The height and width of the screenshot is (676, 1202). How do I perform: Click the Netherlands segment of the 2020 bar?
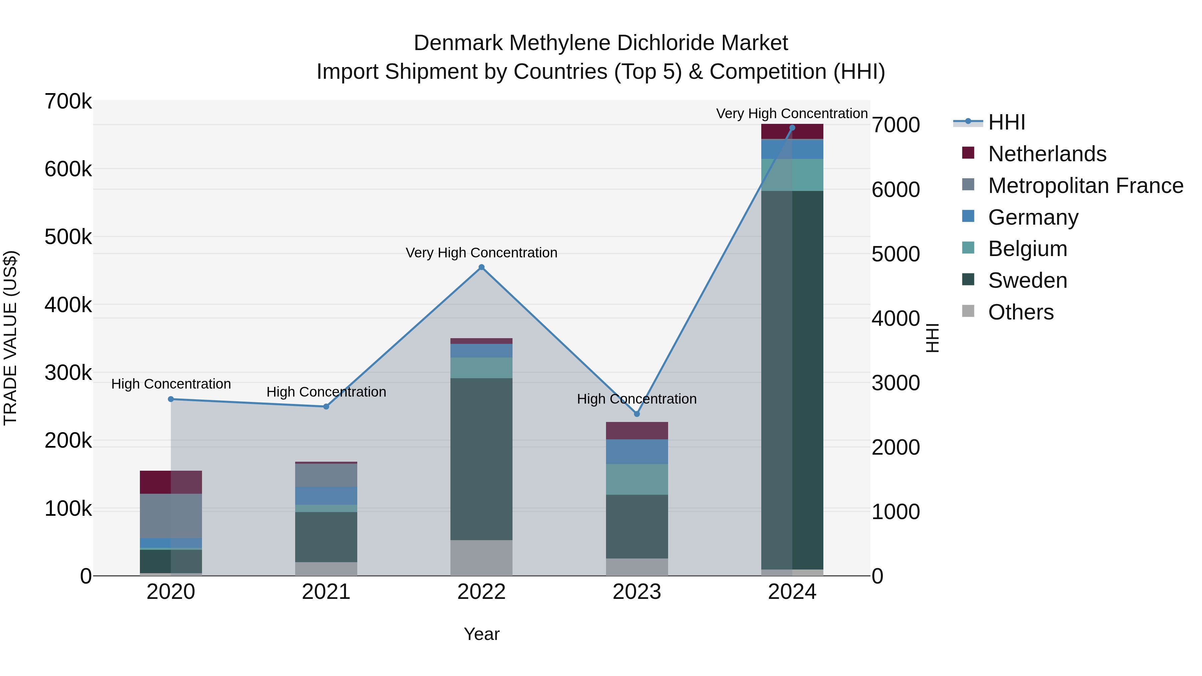(171, 482)
